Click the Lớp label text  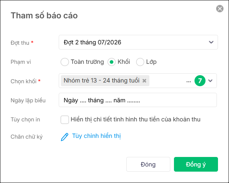[151, 62]
